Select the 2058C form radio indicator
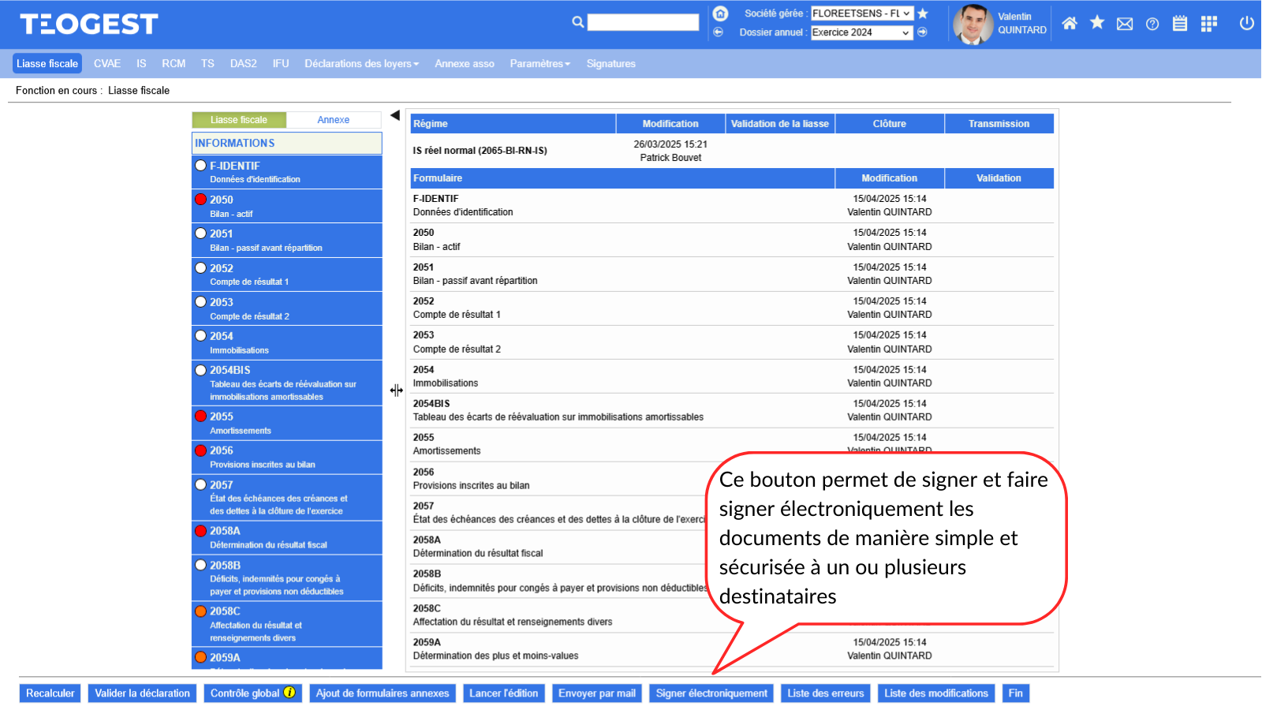Viewport: 1262px width, 710px height. coord(201,611)
